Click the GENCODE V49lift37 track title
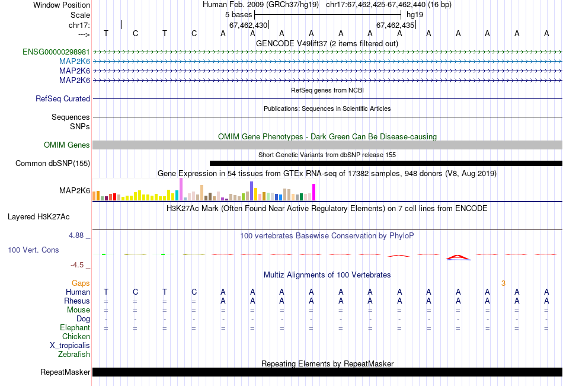This screenshot has width=563, height=386. (x=327, y=44)
